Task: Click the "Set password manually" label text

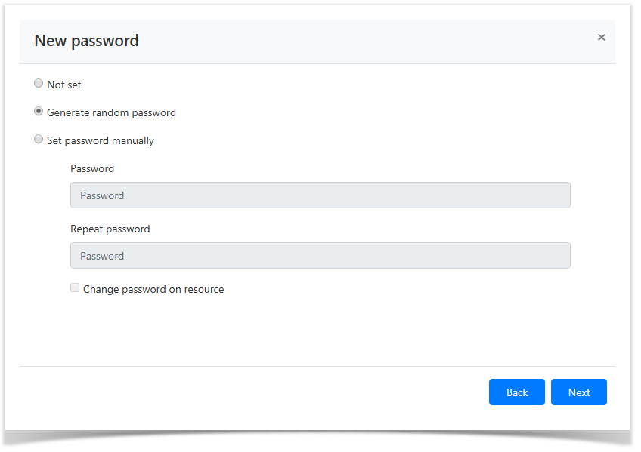Action: pyautogui.click(x=101, y=141)
